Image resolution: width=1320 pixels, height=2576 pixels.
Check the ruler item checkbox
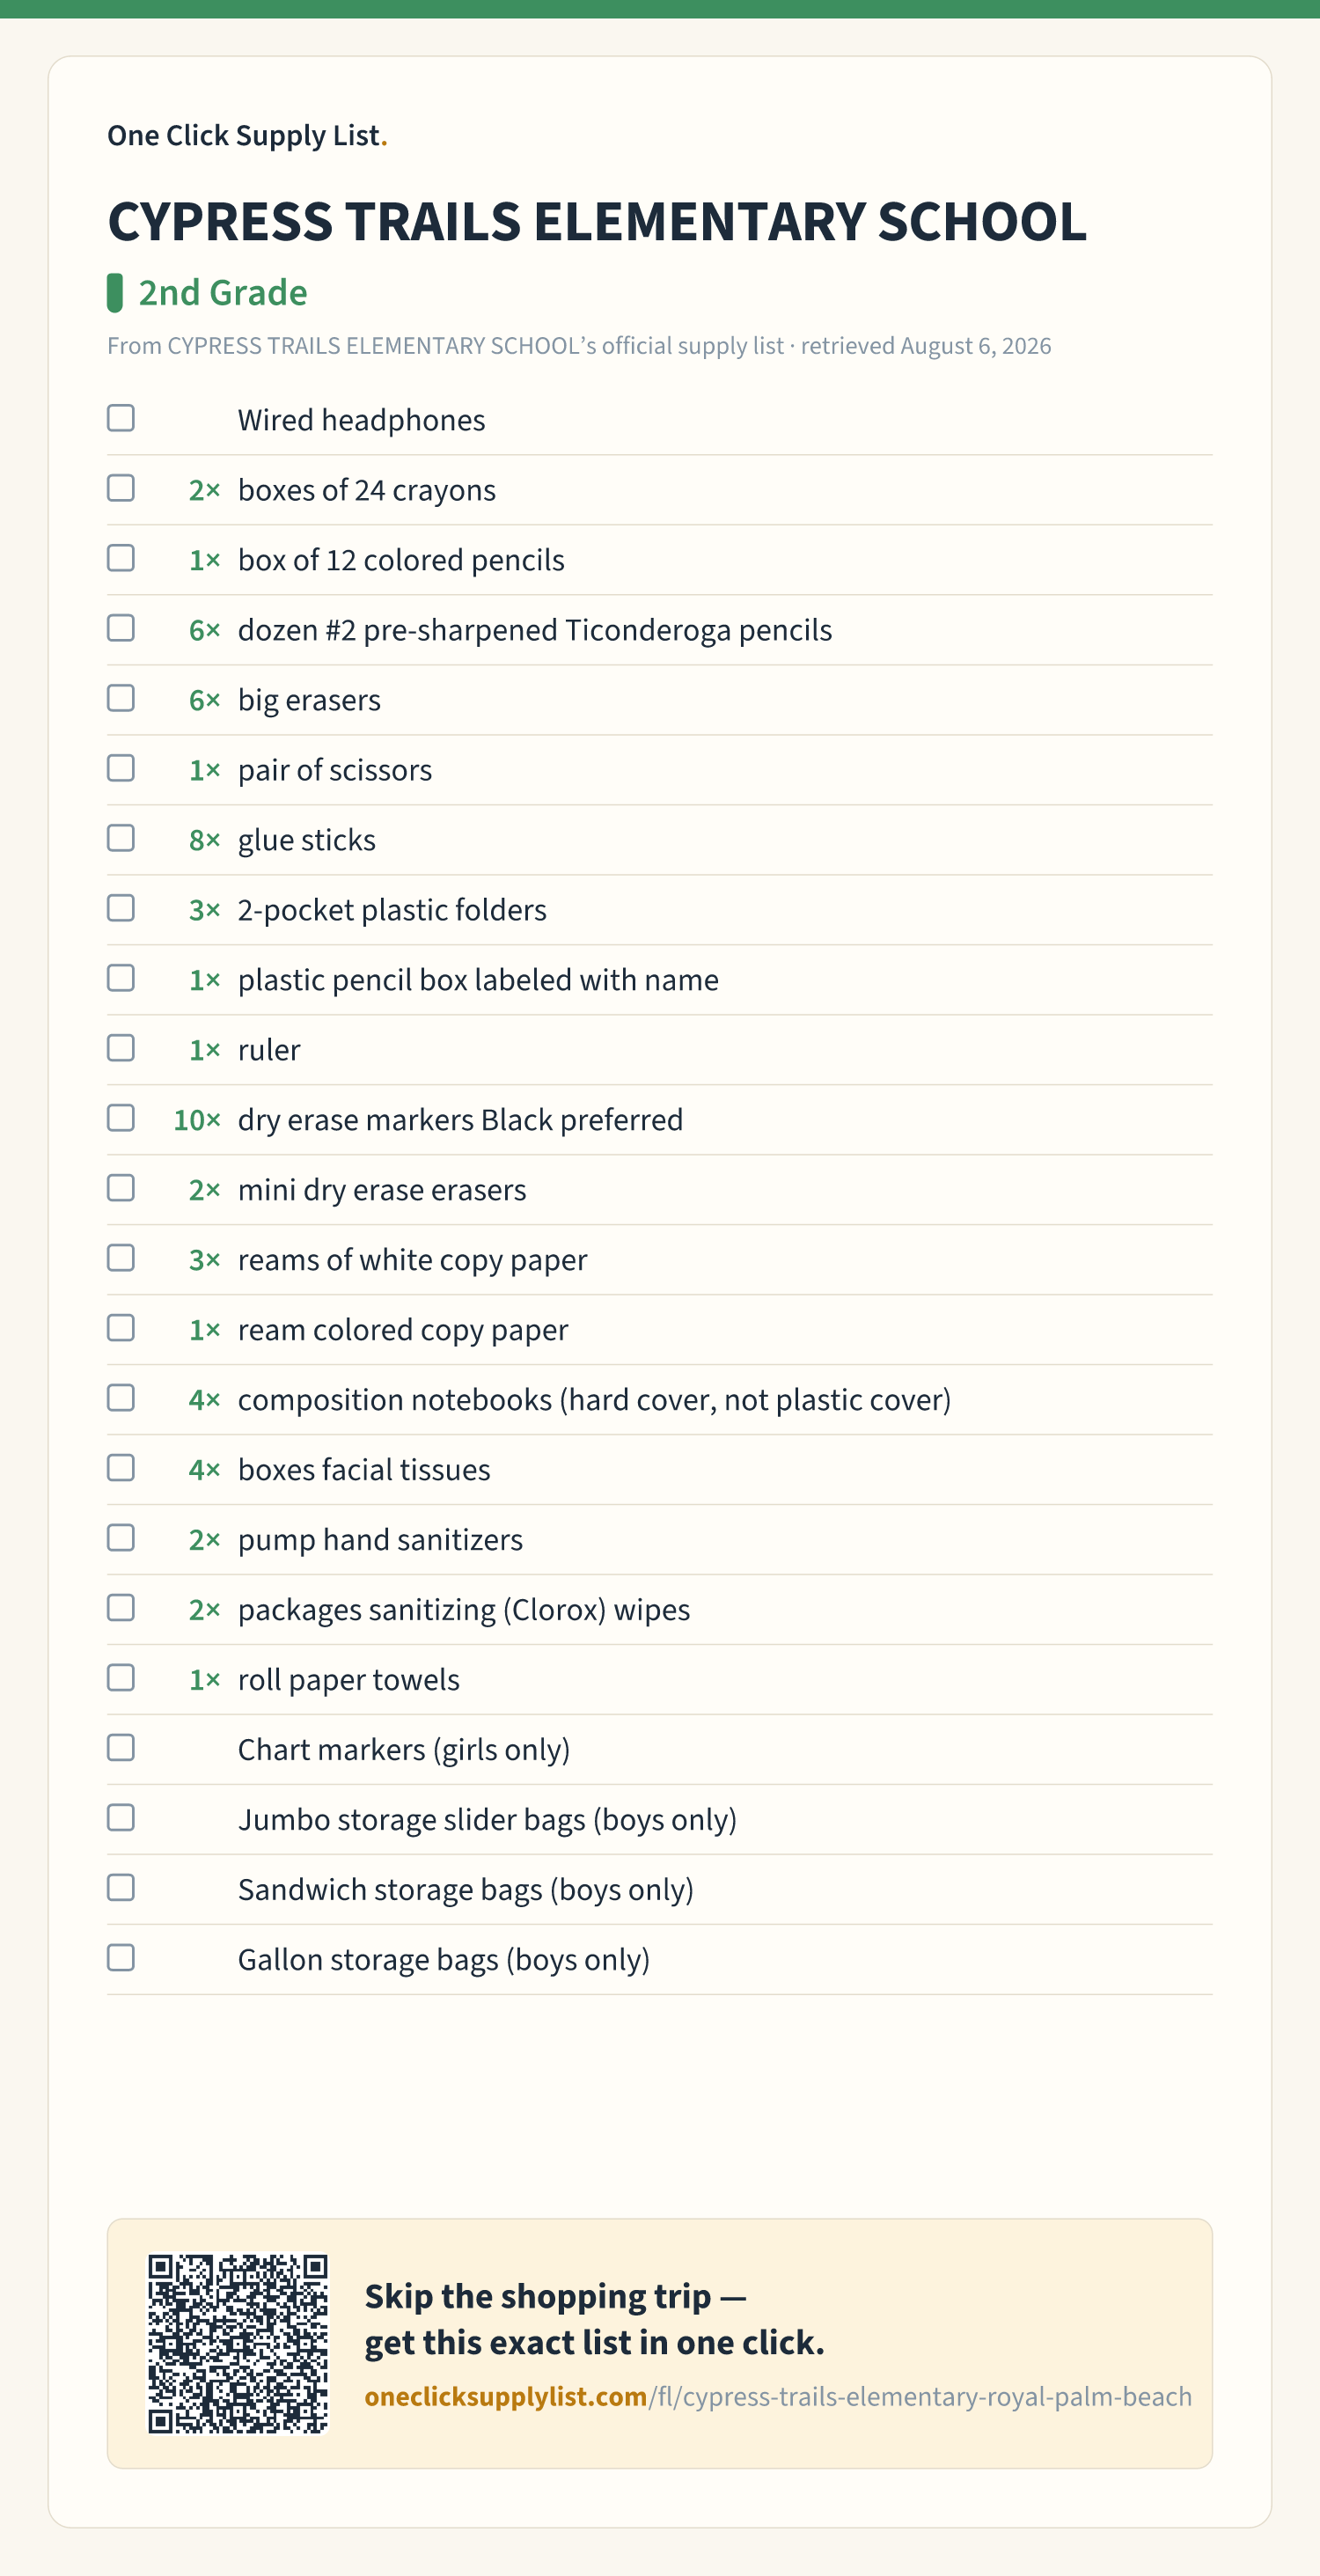click(x=121, y=1048)
